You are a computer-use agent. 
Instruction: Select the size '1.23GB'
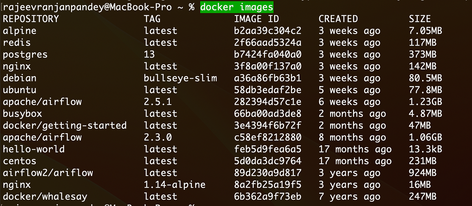pos(425,102)
